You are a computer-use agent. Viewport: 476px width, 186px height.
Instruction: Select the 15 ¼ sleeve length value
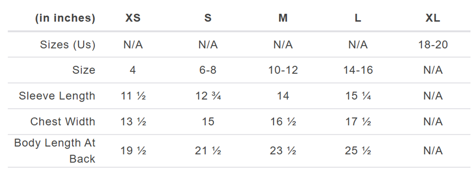tap(358, 96)
